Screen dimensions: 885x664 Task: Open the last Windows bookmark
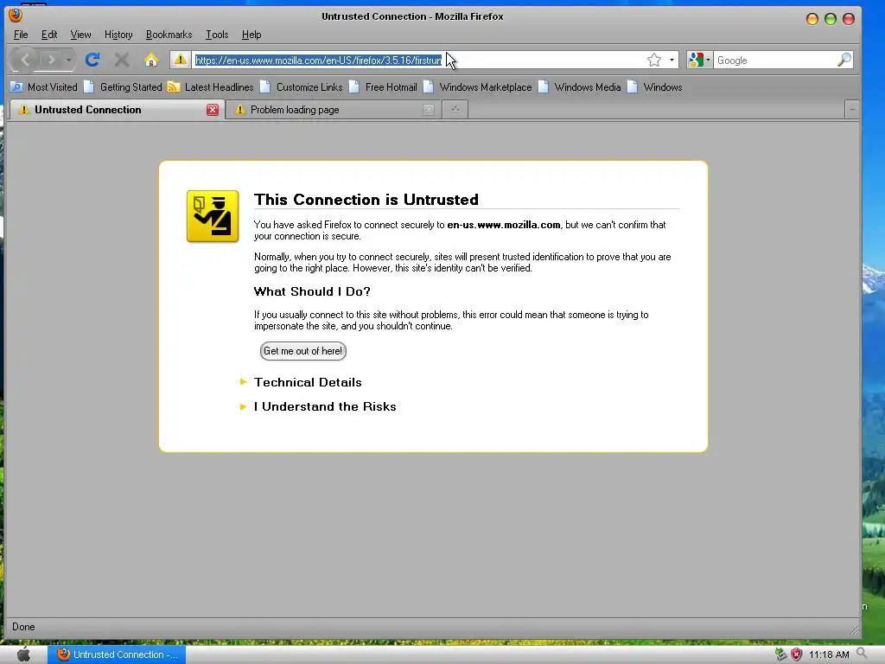coord(655,87)
